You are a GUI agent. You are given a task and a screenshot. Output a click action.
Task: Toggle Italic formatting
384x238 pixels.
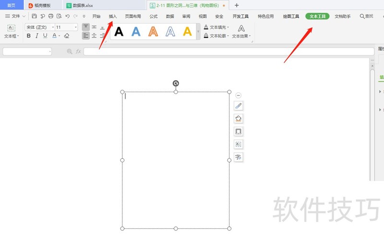pos(37,36)
